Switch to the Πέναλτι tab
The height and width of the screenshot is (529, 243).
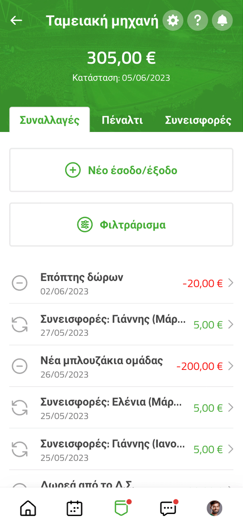pos(122,120)
